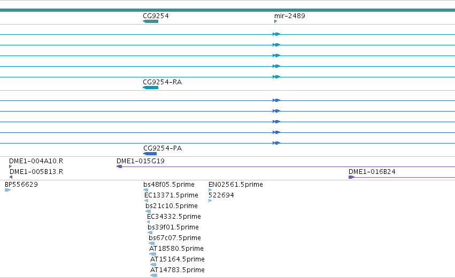455x278 pixels.
Task: Click the bs21c10.5prime label
Action: pos(172,206)
